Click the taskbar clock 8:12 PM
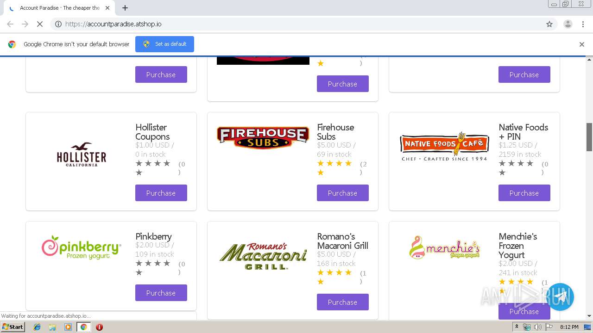Image resolution: width=593 pixels, height=333 pixels. 569,327
